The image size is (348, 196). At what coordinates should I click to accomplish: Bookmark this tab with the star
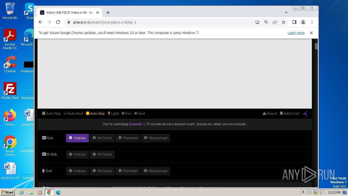pyautogui.click(x=284, y=22)
